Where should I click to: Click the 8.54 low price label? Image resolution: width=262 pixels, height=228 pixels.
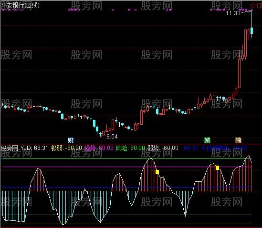(112, 136)
